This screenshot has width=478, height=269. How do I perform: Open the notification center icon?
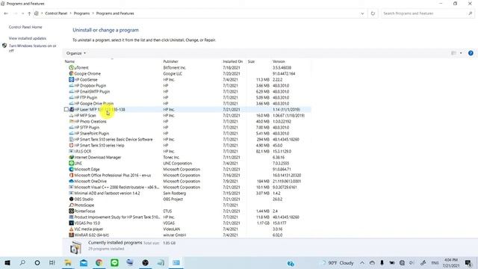468,262
